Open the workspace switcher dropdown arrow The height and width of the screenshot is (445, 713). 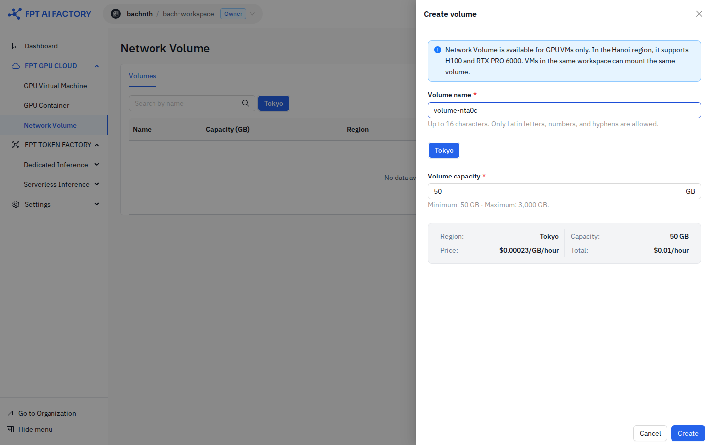252,14
